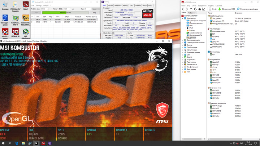Open the Сервис menu in AIDA64
The image size is (260, 146).
pyautogui.click(x=211, y=6)
